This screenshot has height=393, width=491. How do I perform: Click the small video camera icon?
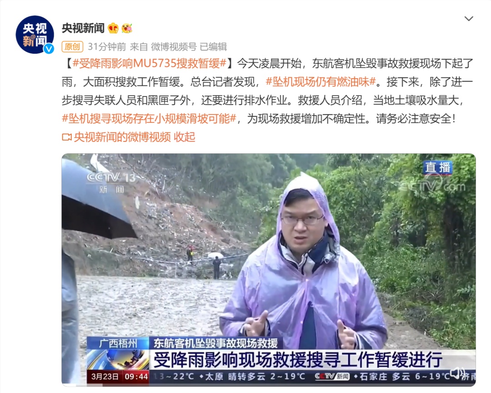click(x=67, y=137)
